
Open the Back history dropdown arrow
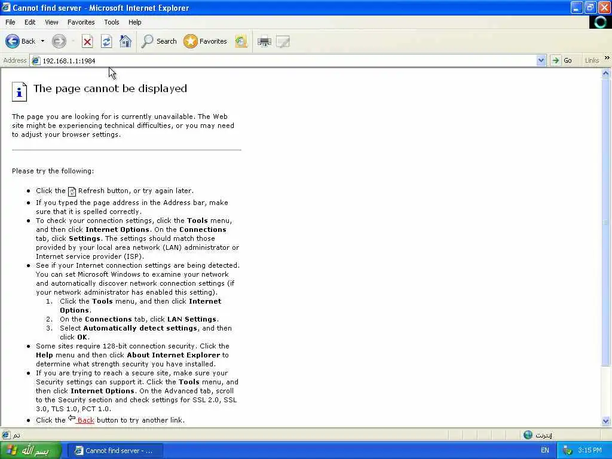point(42,41)
